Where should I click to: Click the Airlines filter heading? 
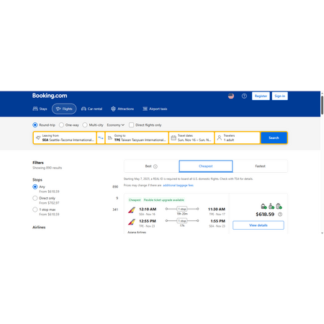click(x=39, y=228)
